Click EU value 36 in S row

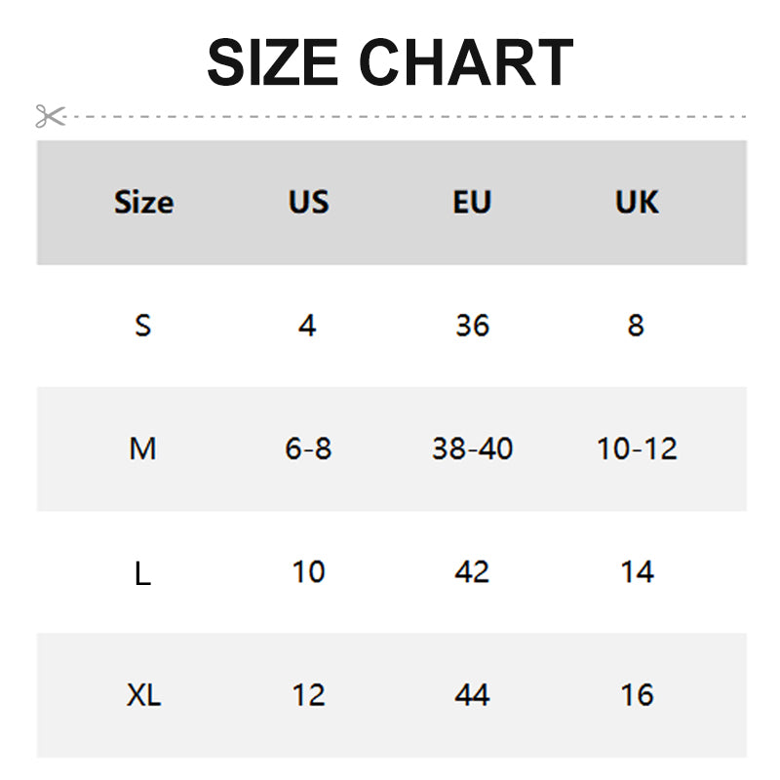coord(472,326)
